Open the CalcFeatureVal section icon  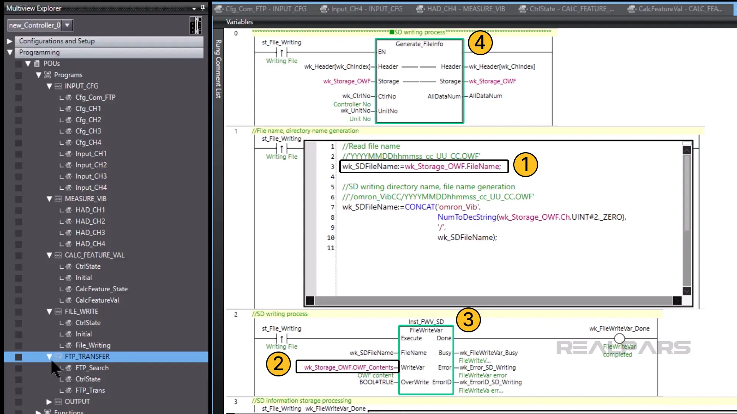(x=69, y=300)
